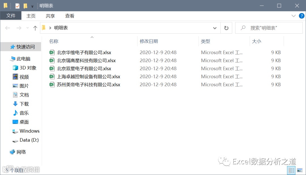Refresh the 明细表 folder
The width and height of the screenshot is (306, 175).
click(226, 28)
